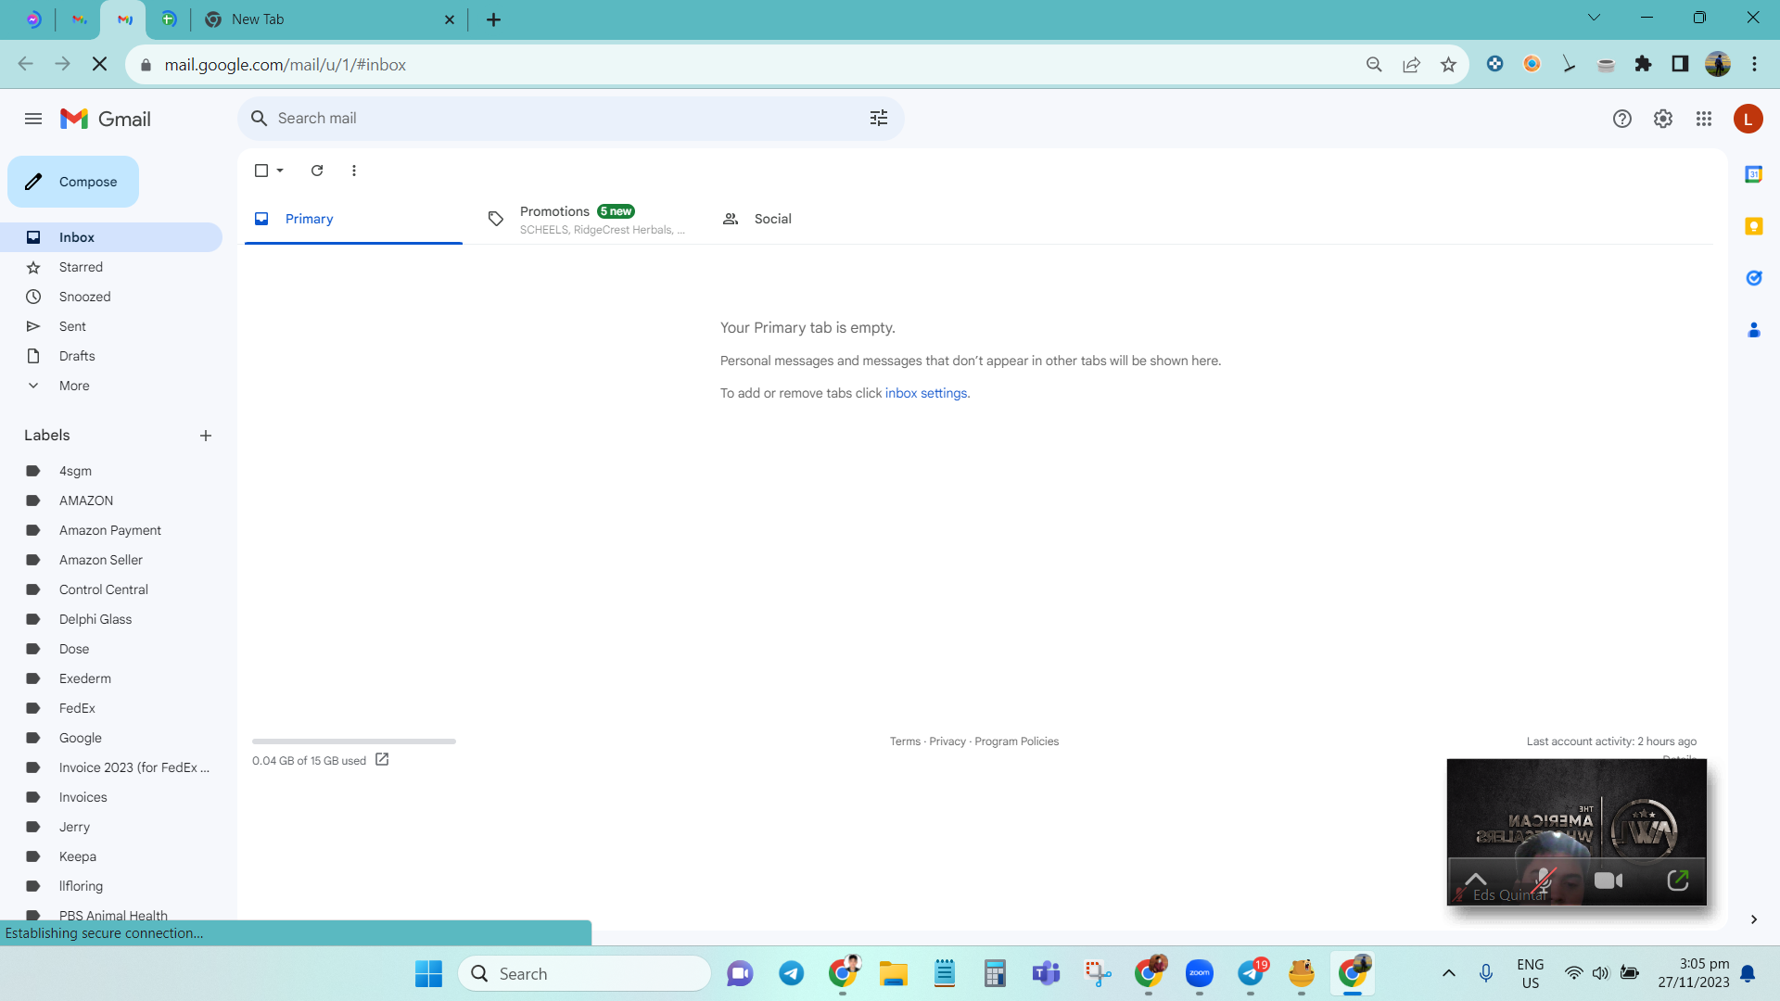
Task: Open the More options three-dot menu in toolbar
Action: point(354,171)
